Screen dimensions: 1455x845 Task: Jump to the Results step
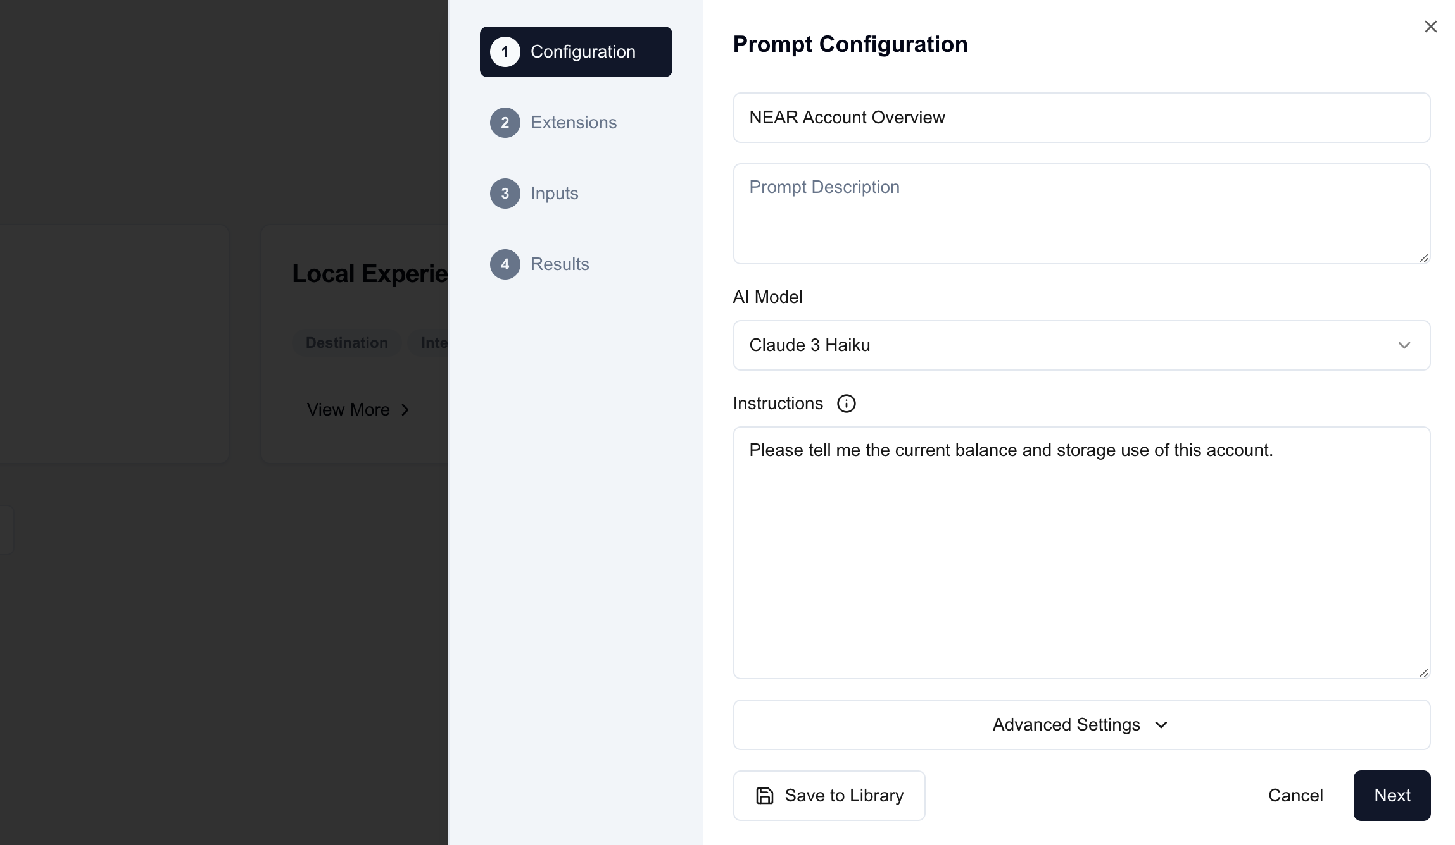coord(576,264)
